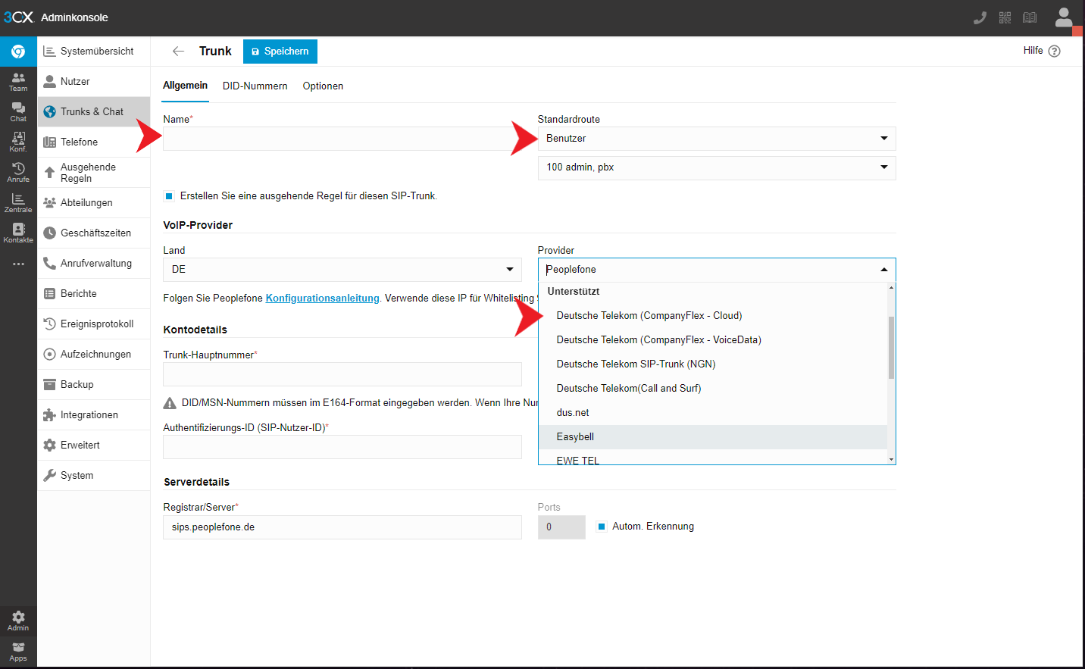Save the trunk with Speichern button
The image size is (1085, 669).
click(x=280, y=51)
